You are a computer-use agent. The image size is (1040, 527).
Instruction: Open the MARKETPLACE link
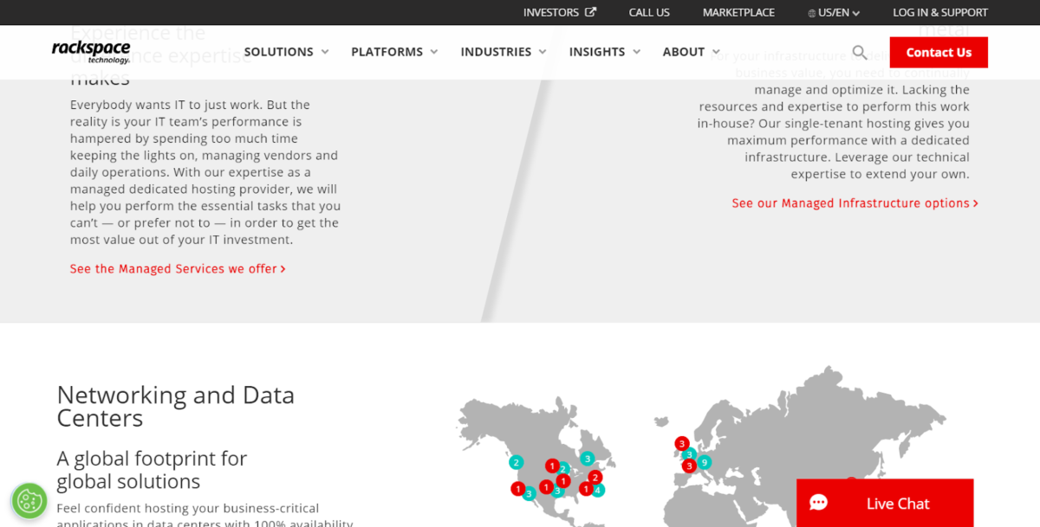[738, 12]
